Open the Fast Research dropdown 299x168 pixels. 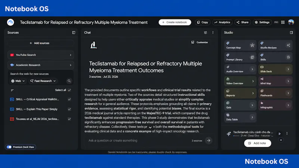pos(43,81)
